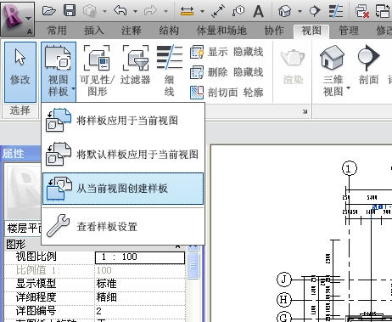Choose 从当前视图创建样板 menu entry
This screenshot has width=392, height=322.
tap(123, 189)
